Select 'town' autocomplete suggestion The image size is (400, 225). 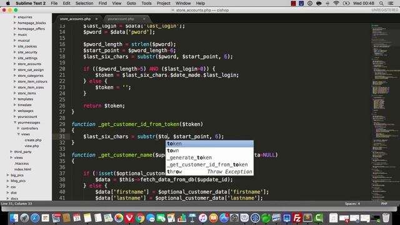[210, 151]
